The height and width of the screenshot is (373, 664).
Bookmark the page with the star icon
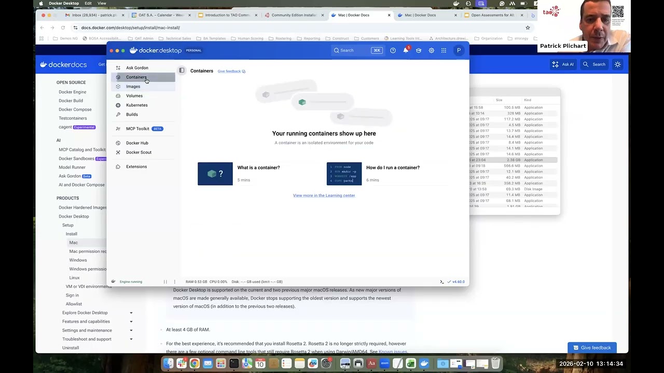(x=528, y=27)
